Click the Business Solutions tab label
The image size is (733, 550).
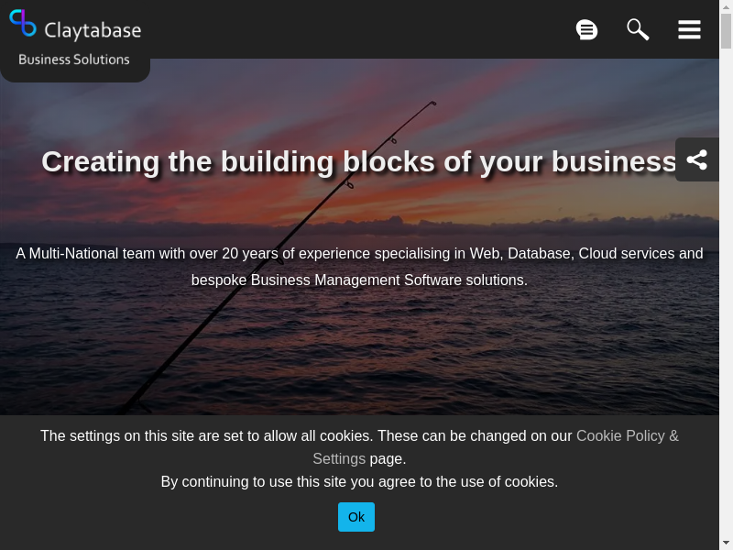click(74, 60)
